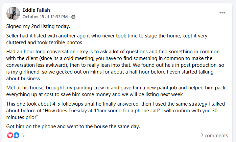This screenshot has height=142, width=236.
Task: Open the three-dot post options menu
Action: pos(222,13)
